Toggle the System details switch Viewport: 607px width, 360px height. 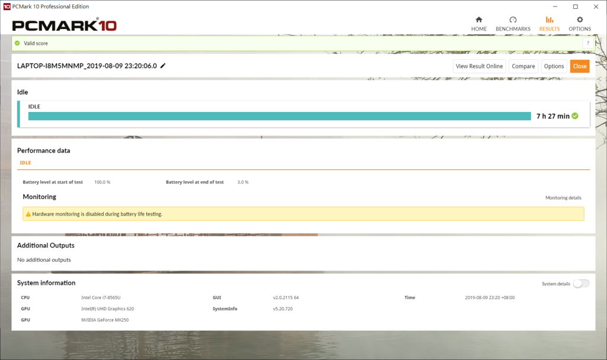[581, 284]
